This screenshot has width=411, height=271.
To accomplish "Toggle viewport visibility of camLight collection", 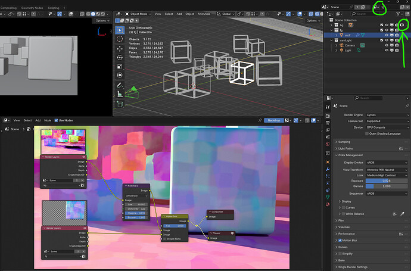I will tap(387, 41).
